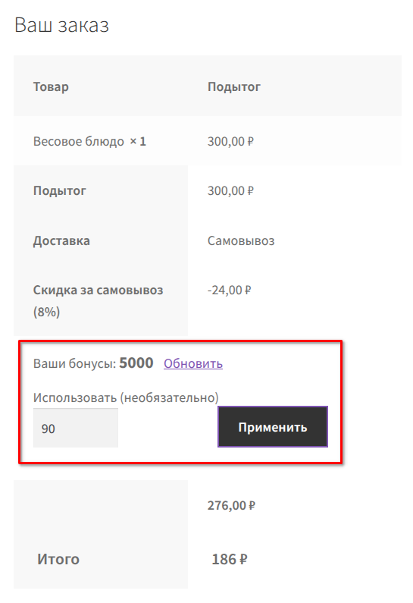The height and width of the screenshot is (603, 413).
Task: Click the Доставка label
Action: [x=61, y=241]
